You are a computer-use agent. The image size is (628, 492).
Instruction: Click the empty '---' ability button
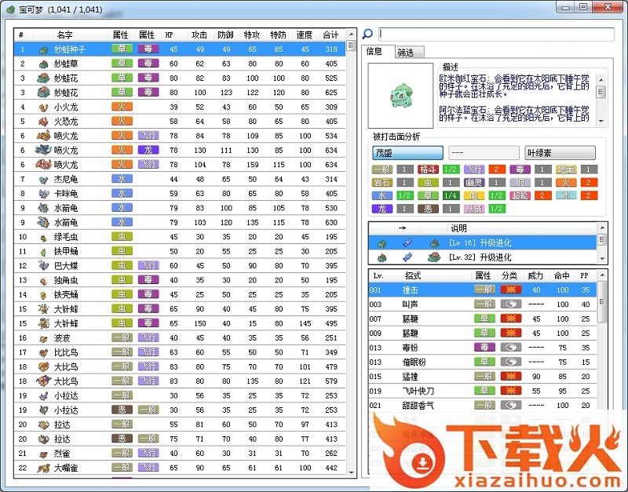point(484,153)
